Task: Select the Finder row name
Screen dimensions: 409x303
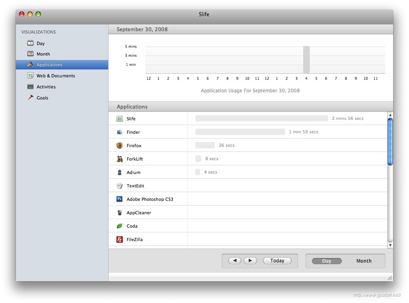Action: (x=133, y=132)
